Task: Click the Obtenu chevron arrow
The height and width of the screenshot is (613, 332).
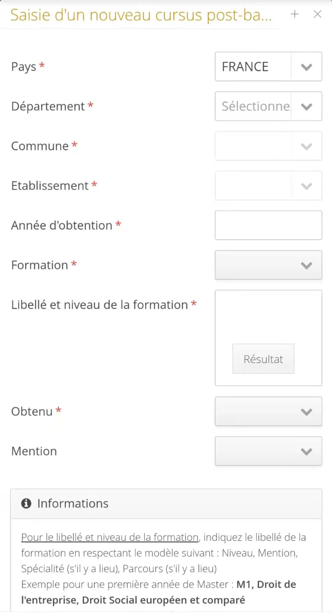Action: 306,412
